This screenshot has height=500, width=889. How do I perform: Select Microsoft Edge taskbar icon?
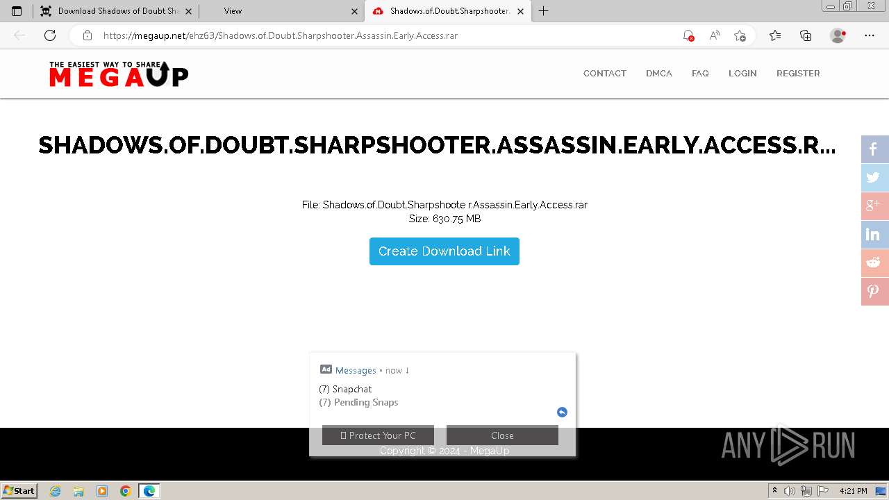[x=149, y=491]
